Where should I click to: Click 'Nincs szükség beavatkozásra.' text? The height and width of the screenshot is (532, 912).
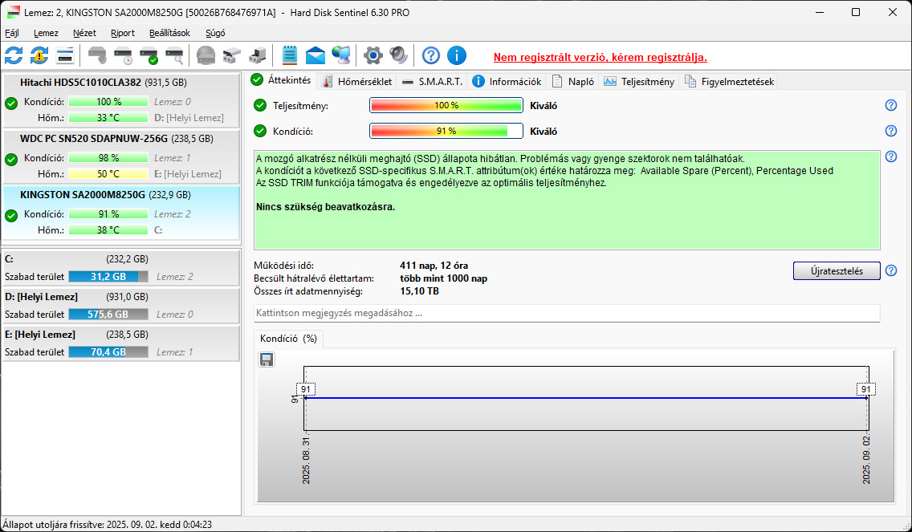click(x=326, y=207)
